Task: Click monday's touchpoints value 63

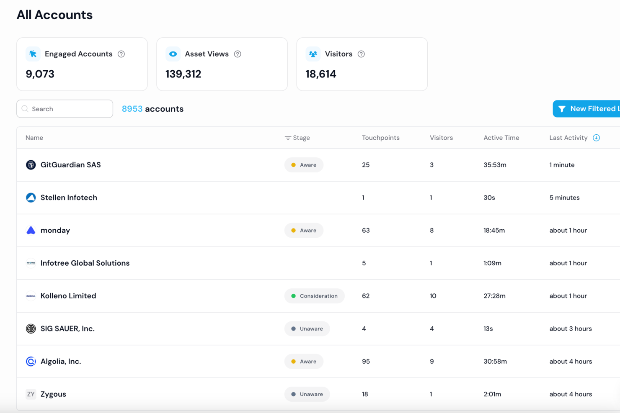Action: [x=366, y=230]
